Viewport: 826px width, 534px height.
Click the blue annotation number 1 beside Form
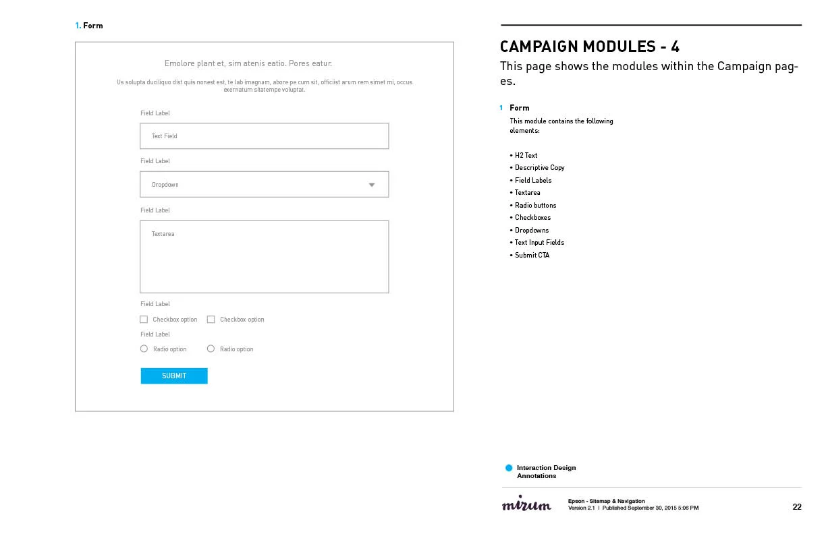coord(501,108)
